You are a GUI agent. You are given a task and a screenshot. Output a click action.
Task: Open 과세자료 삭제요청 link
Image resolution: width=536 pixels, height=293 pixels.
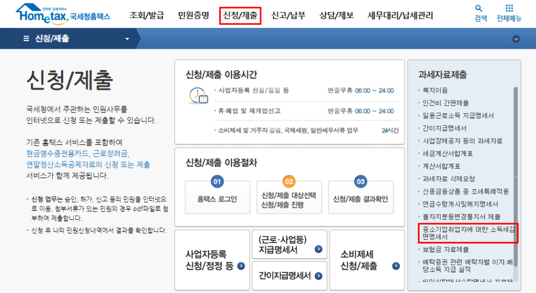[448, 179]
